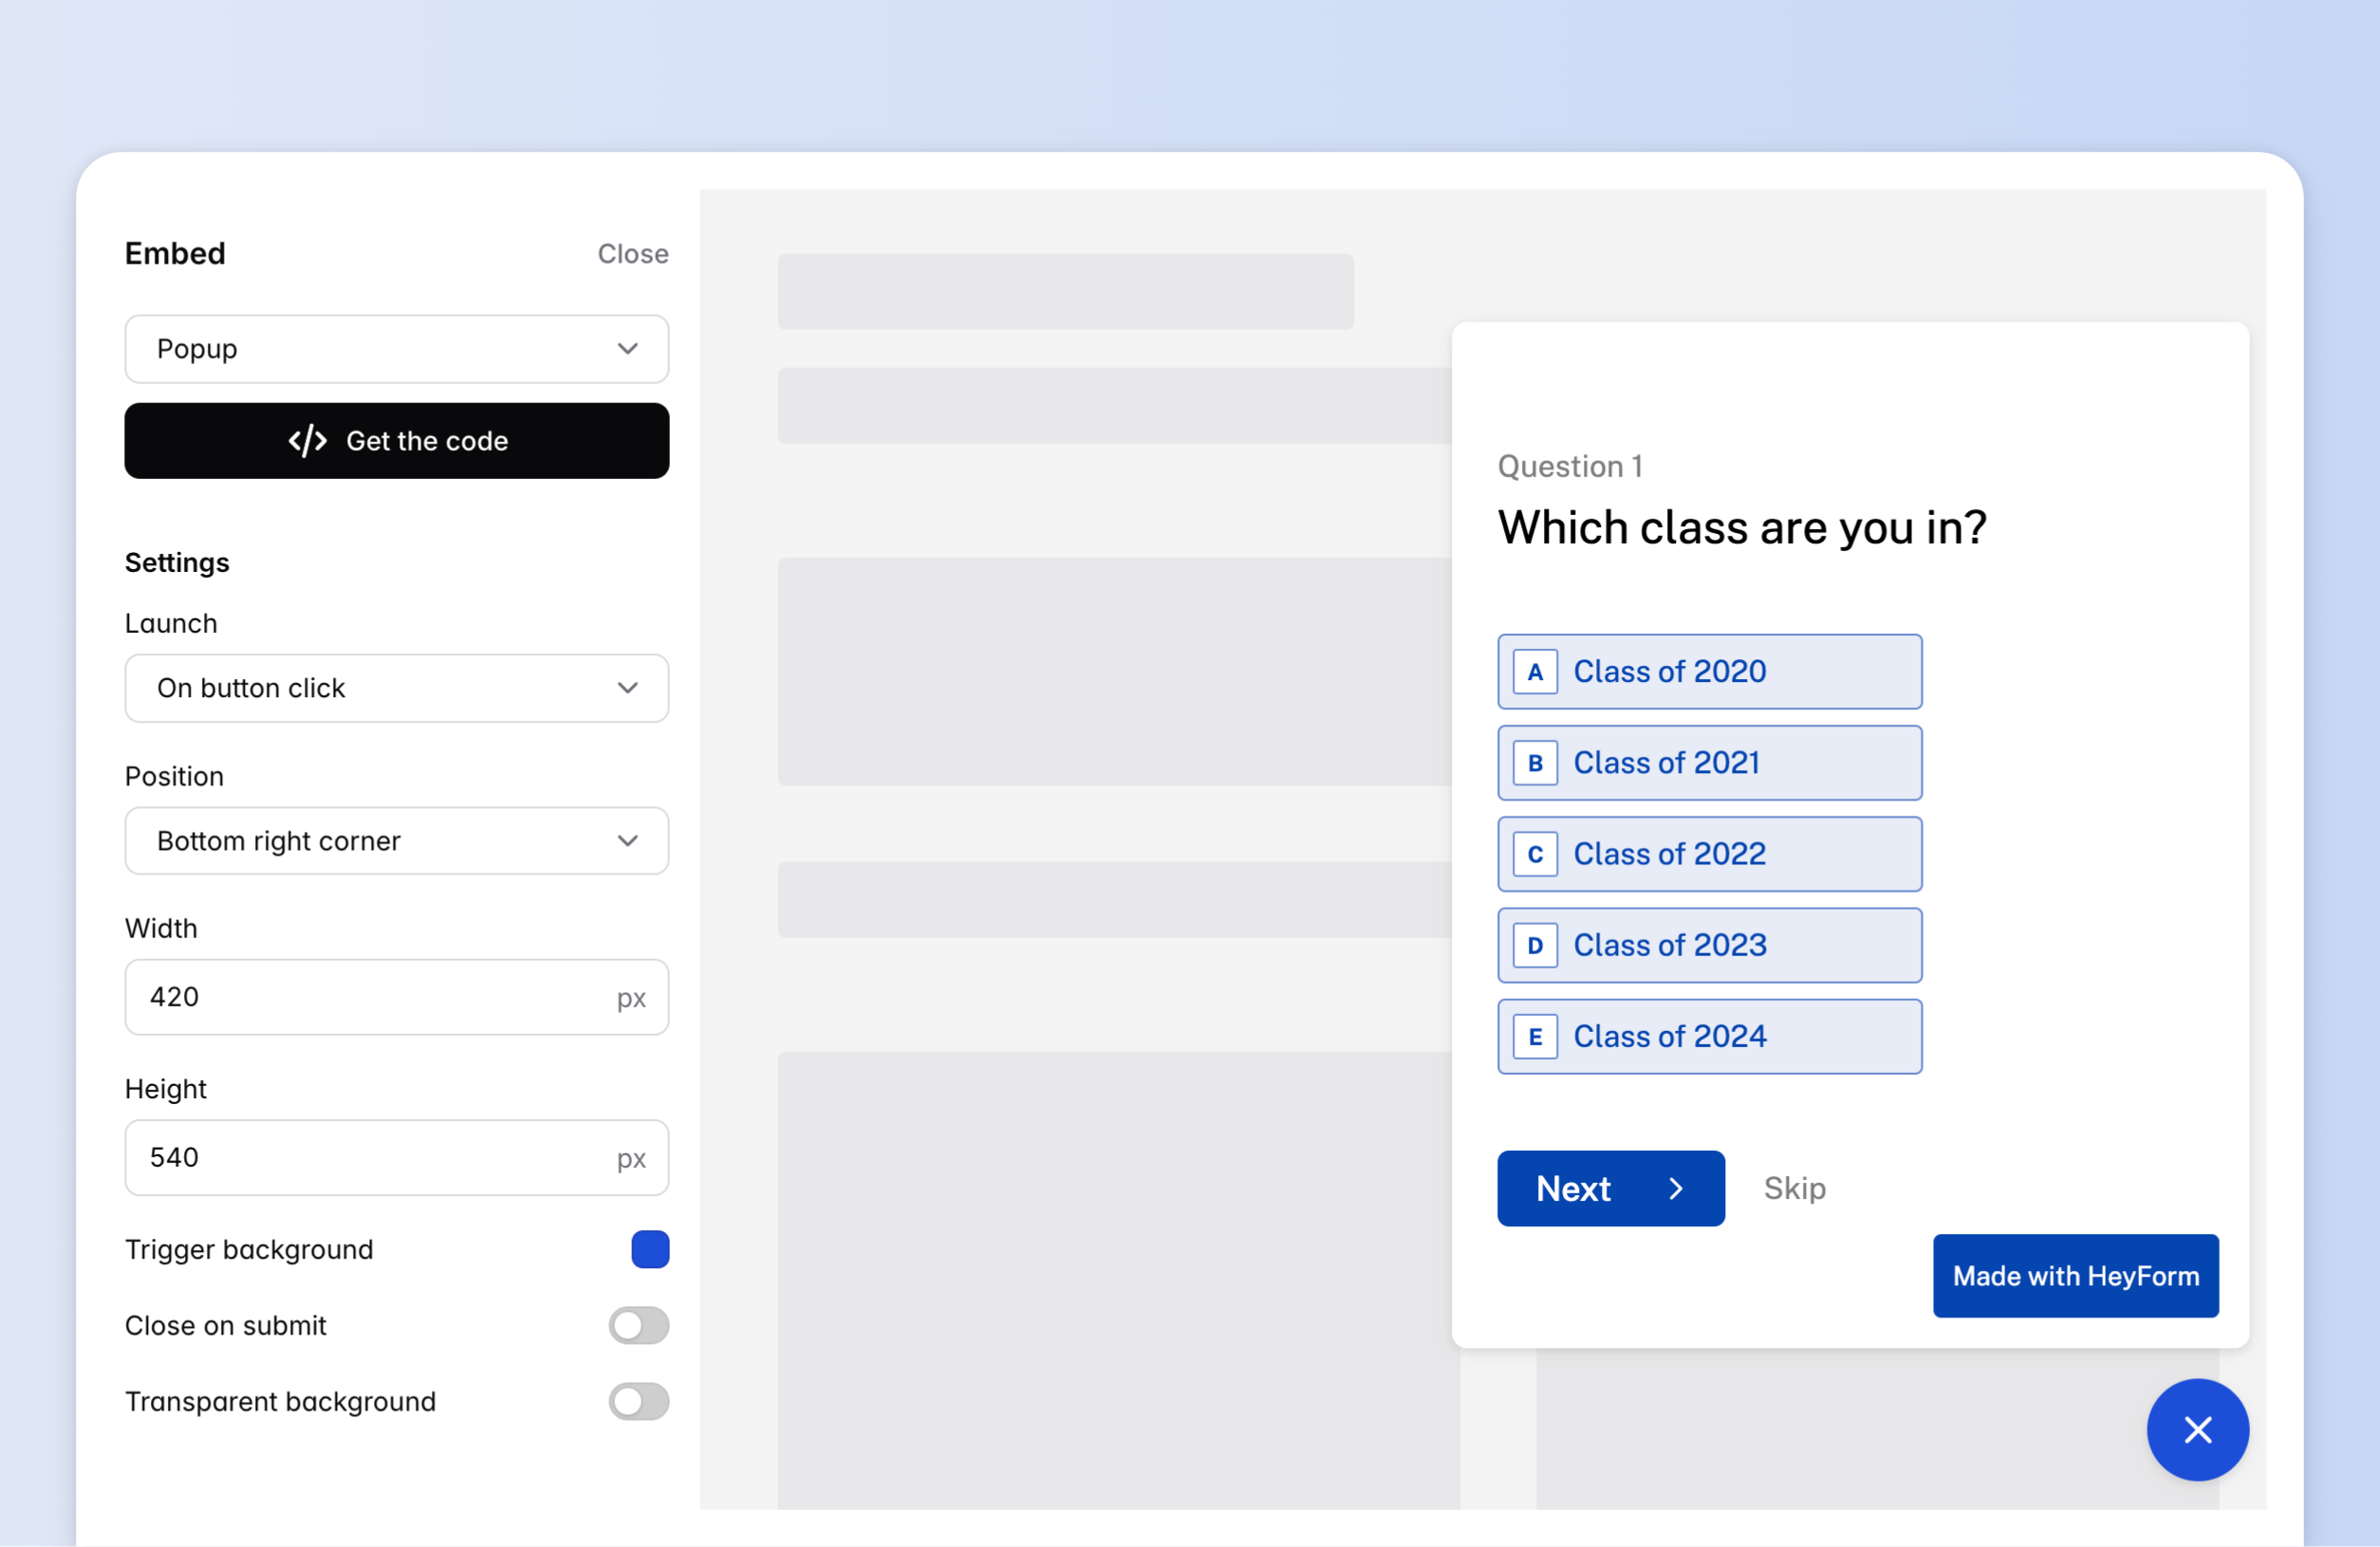The image size is (2380, 1547).
Task: Click the letter A key badge
Action: (x=1534, y=672)
